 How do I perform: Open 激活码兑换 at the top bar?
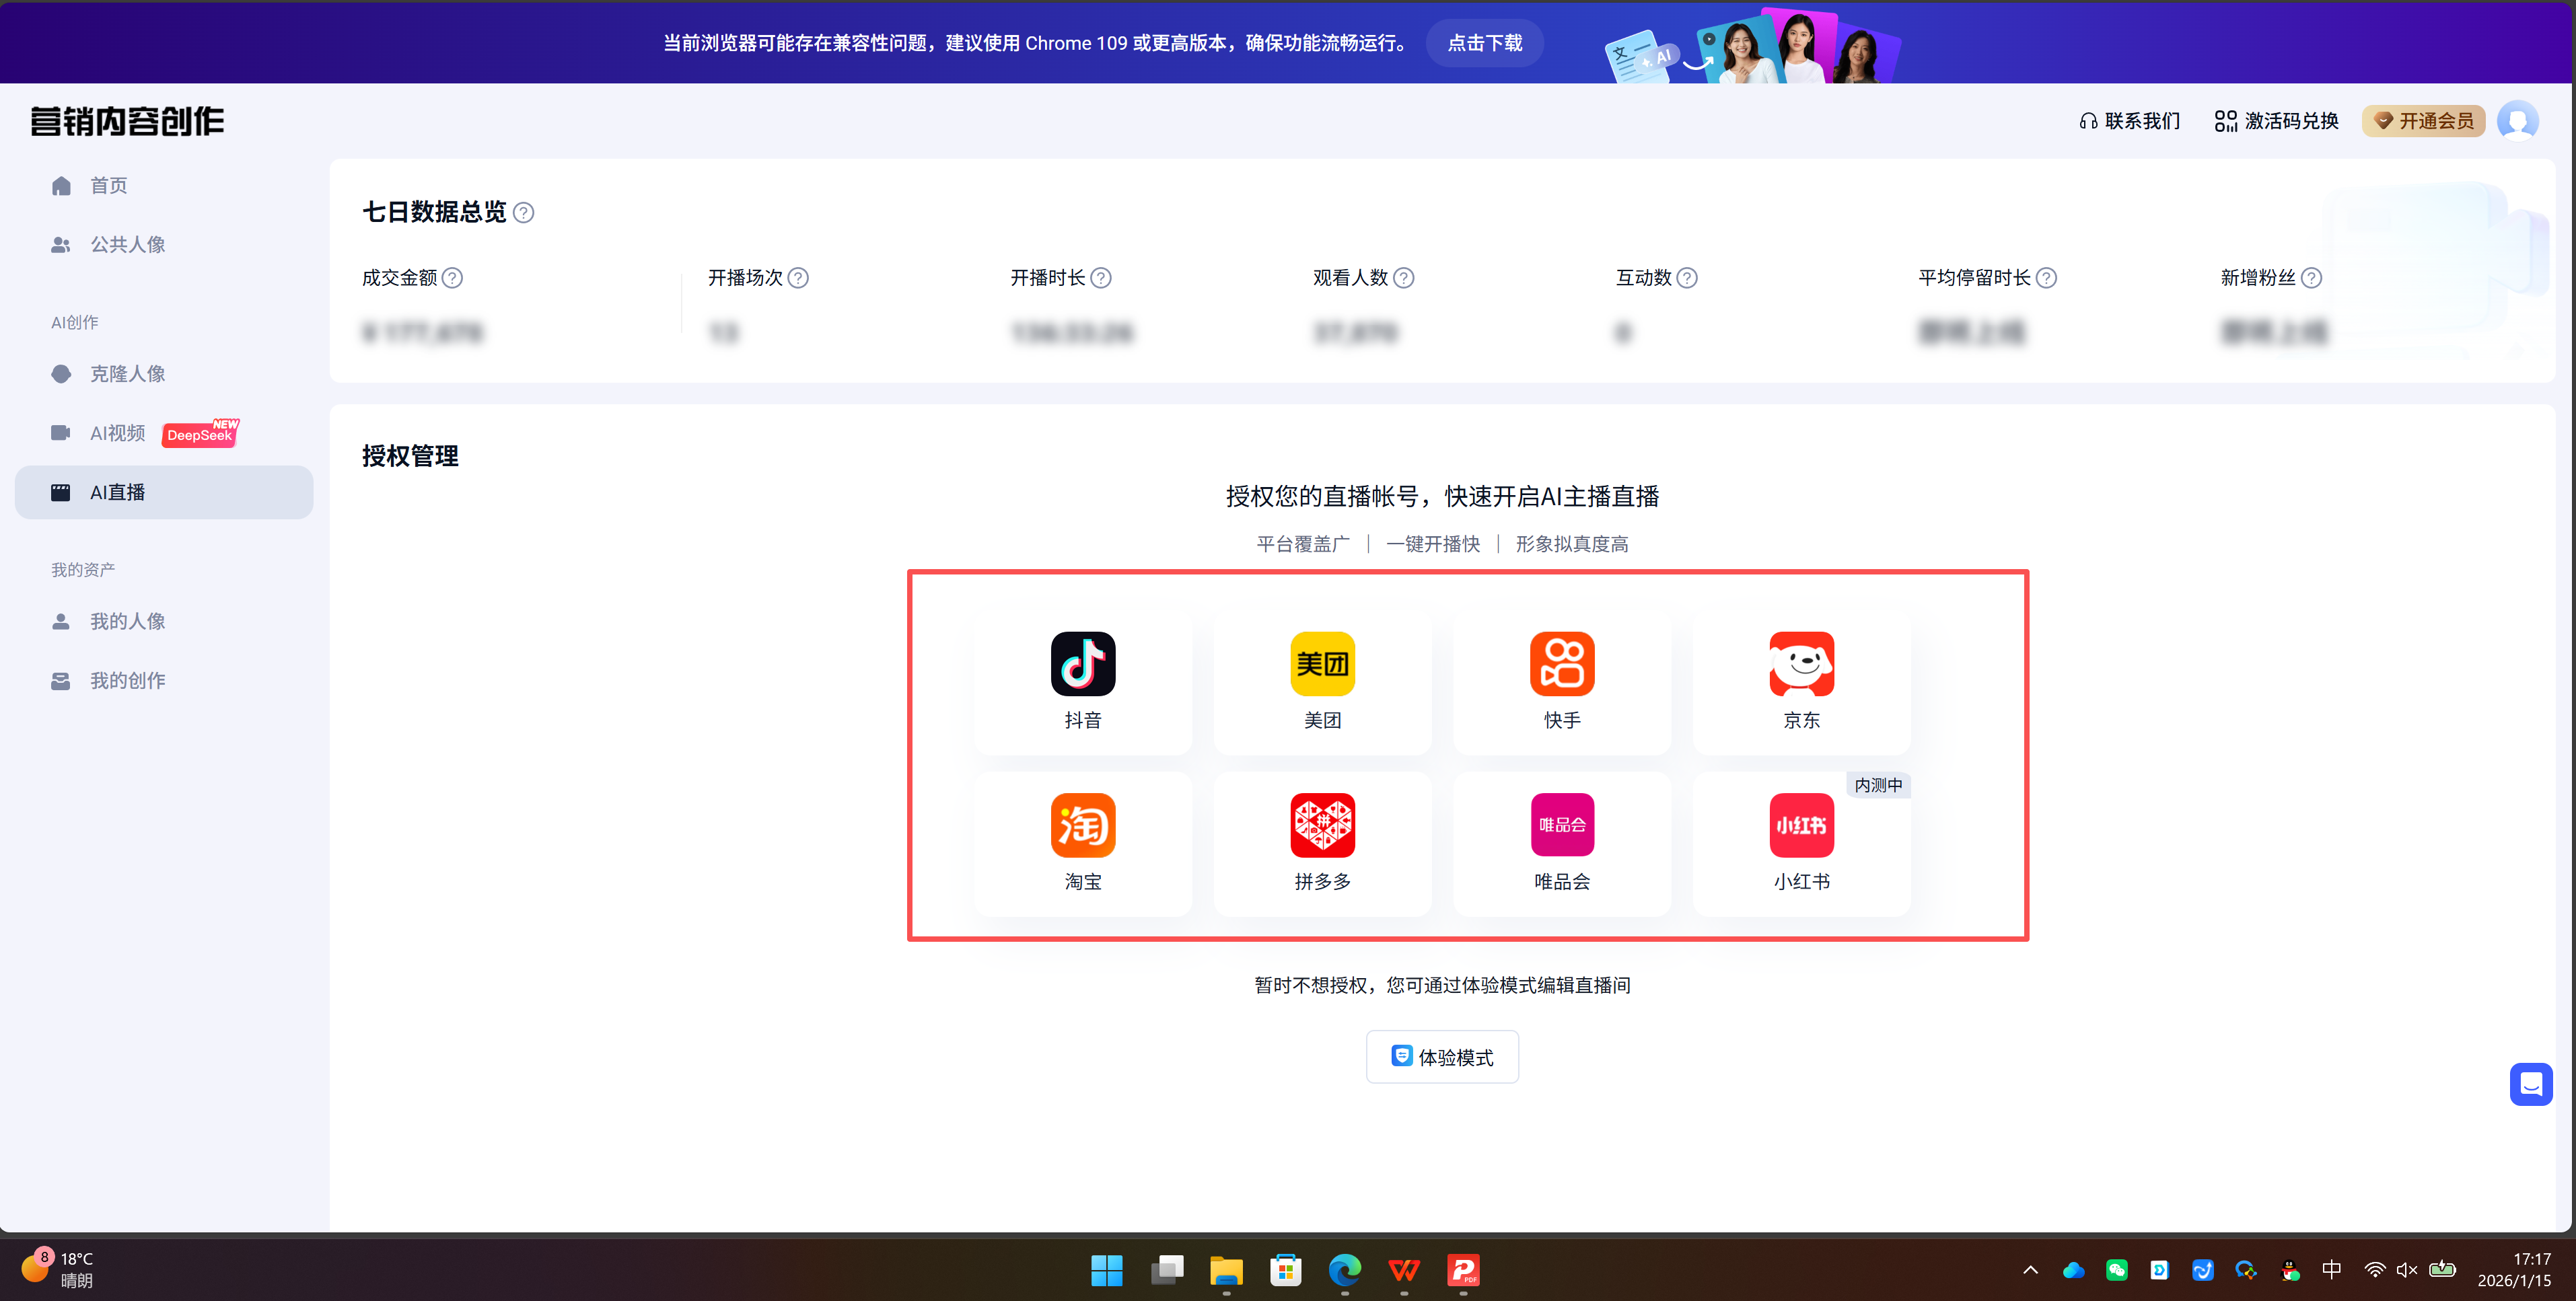2291,120
